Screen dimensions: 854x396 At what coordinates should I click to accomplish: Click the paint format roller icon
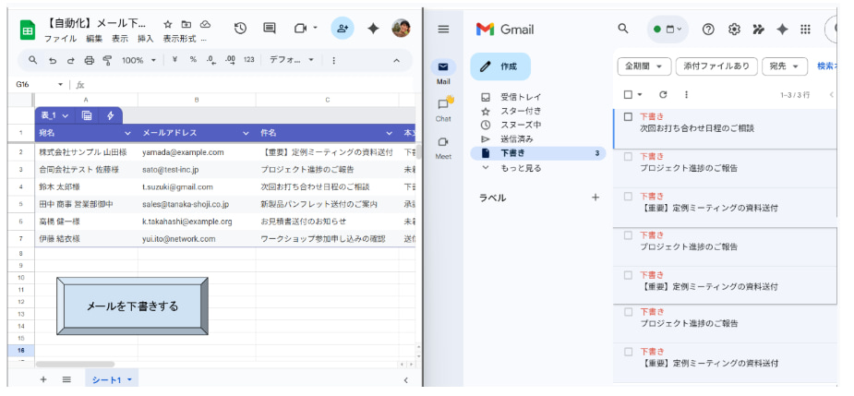tap(107, 60)
